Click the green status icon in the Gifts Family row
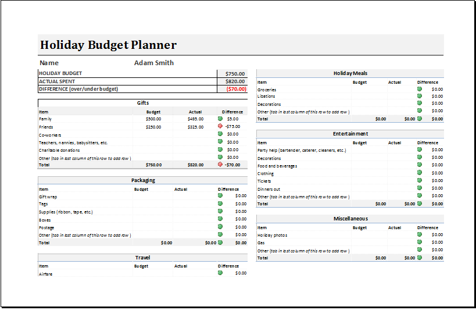The image size is (476, 310). point(220,119)
